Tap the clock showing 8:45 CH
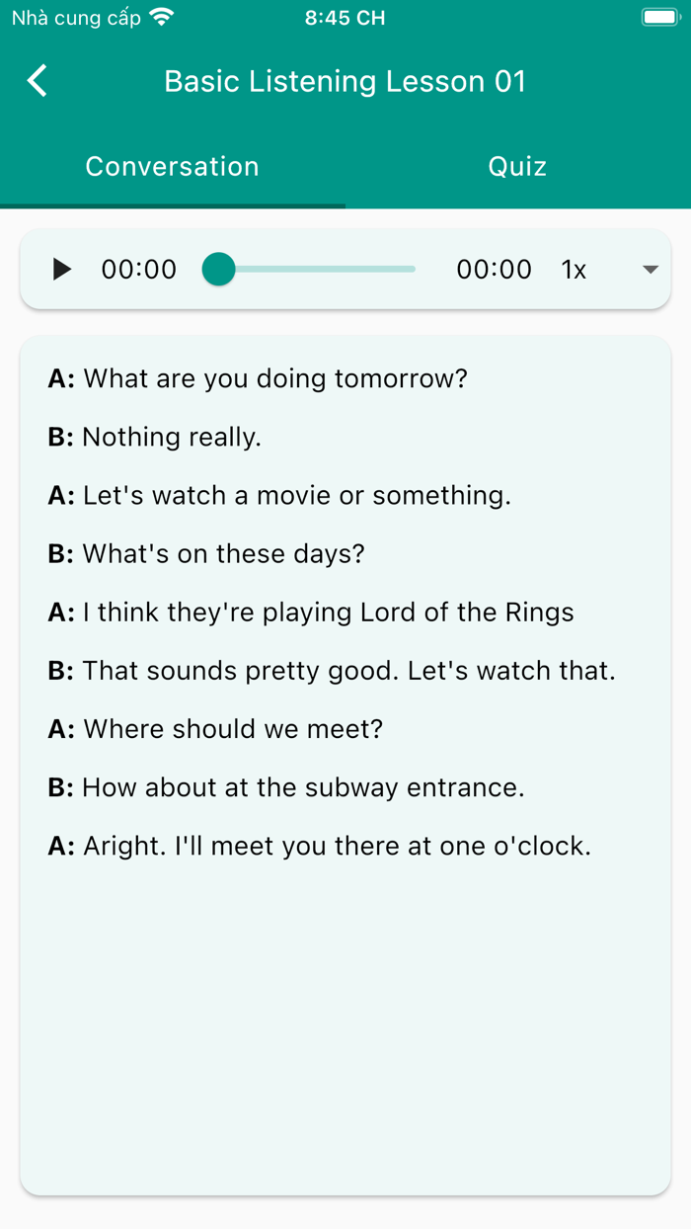The width and height of the screenshot is (691, 1229). [x=345, y=17]
